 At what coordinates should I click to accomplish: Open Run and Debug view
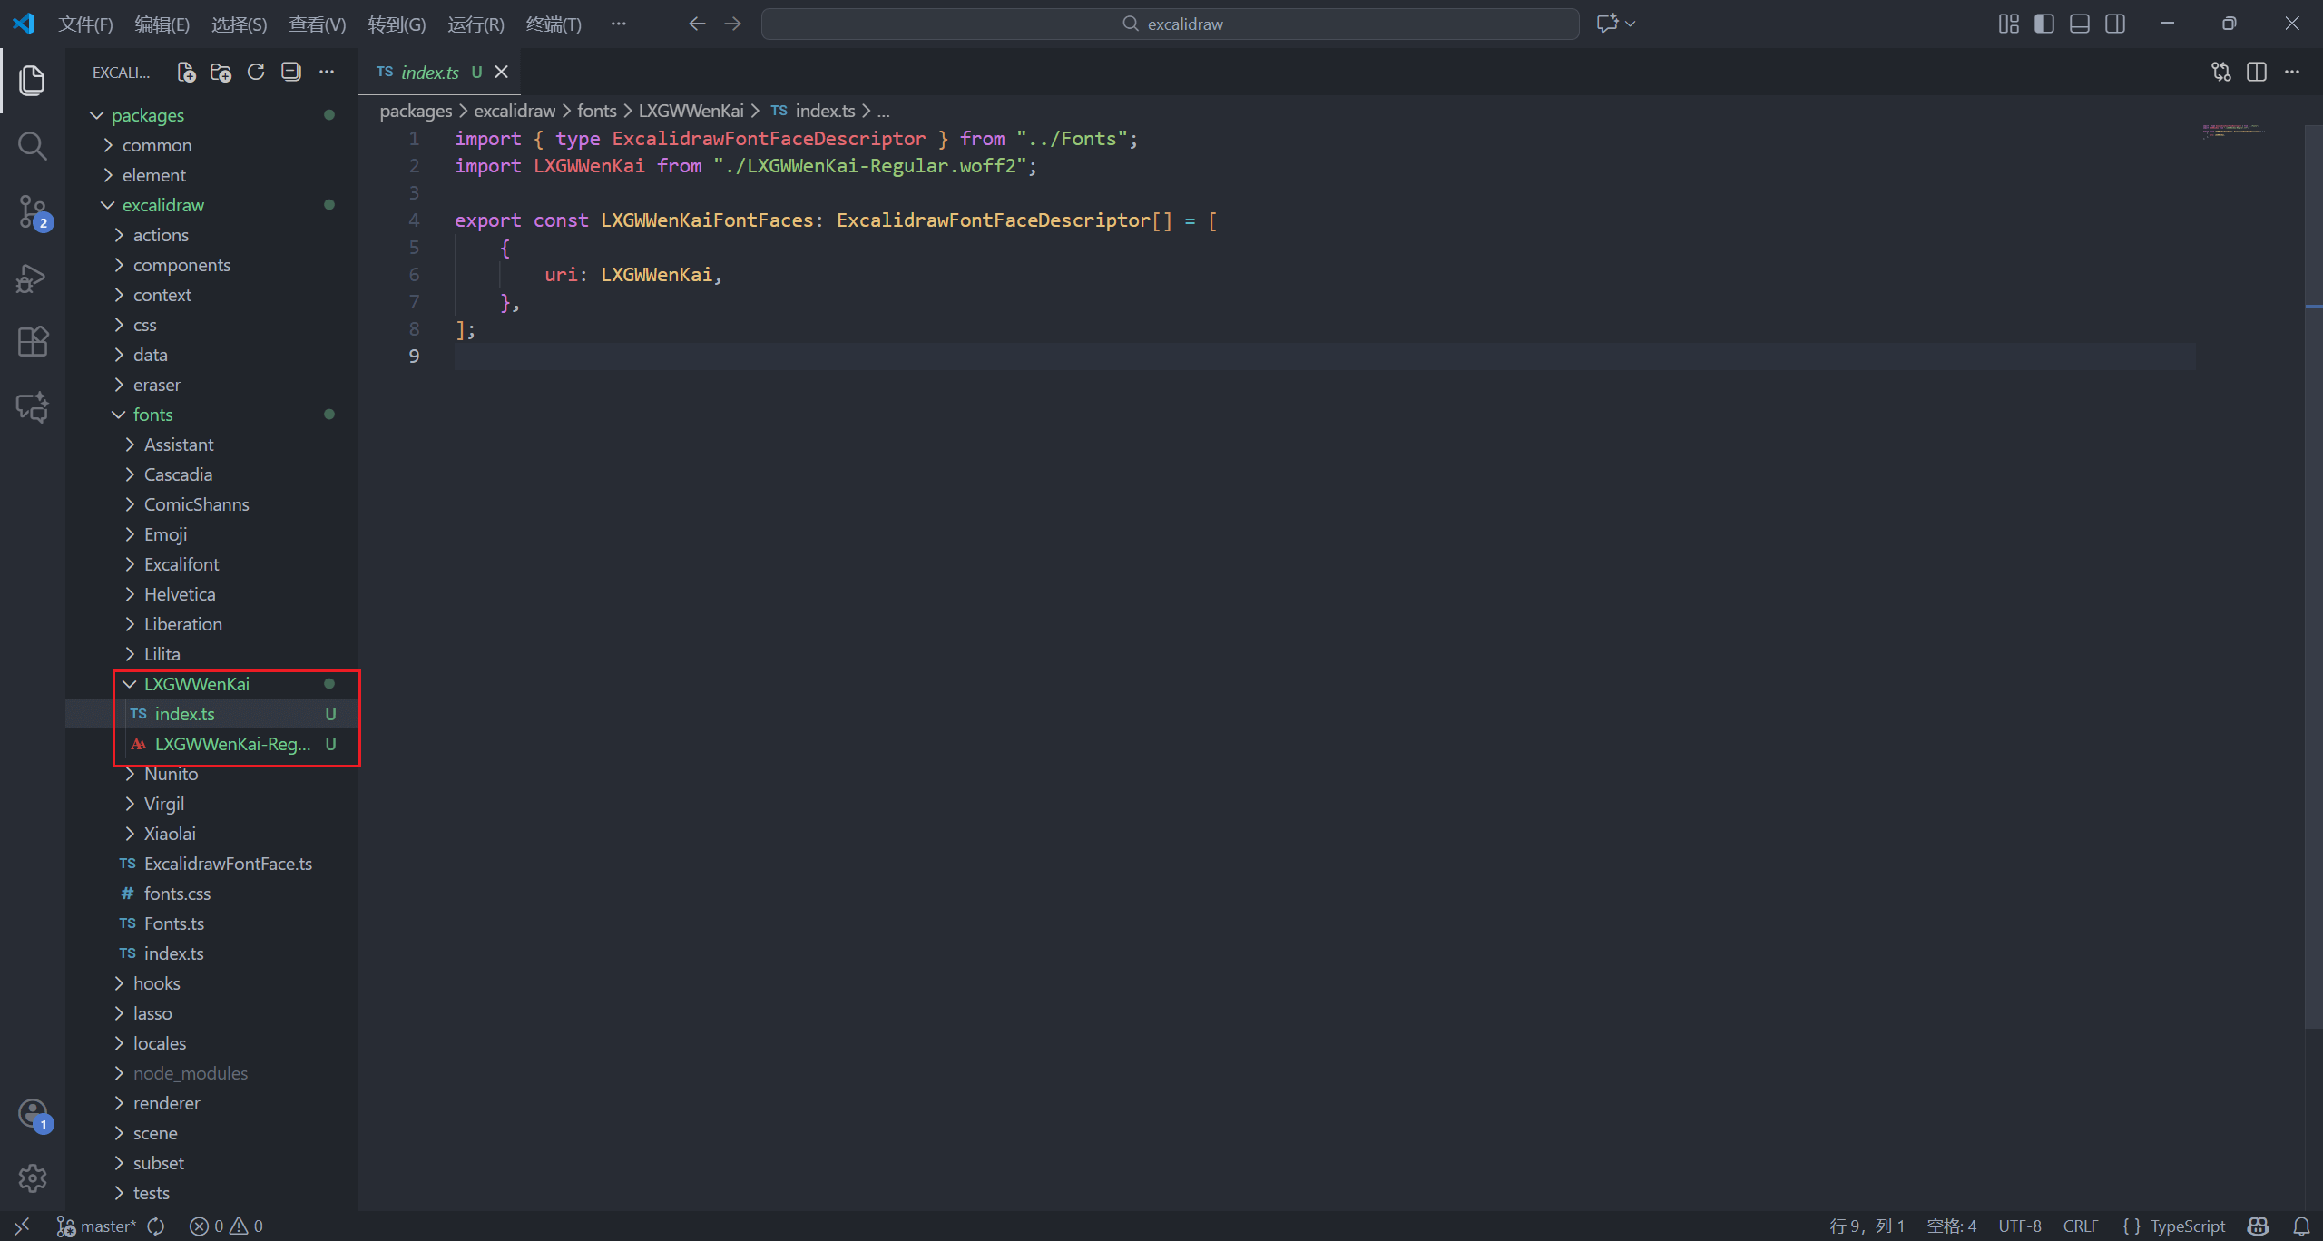[32, 278]
